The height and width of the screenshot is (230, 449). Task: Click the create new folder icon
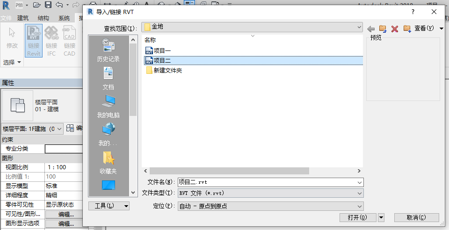pos(407,29)
